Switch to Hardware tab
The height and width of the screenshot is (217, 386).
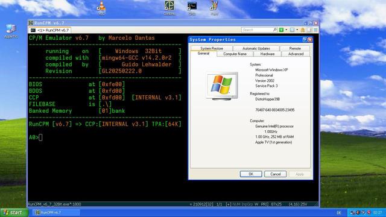(x=267, y=54)
